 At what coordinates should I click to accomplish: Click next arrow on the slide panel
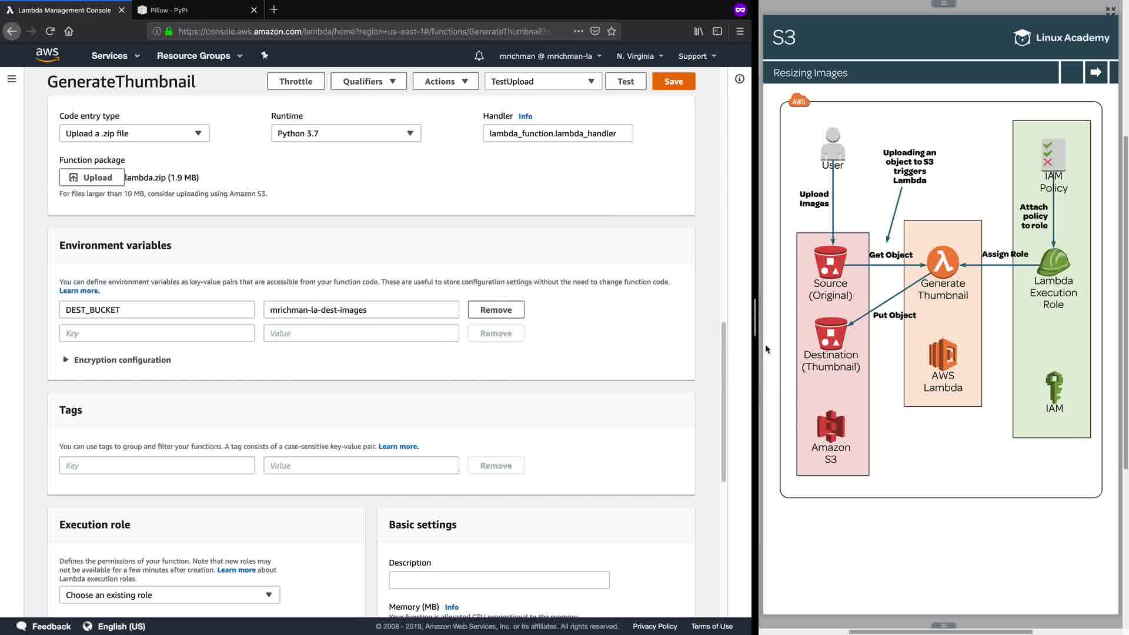point(1095,72)
